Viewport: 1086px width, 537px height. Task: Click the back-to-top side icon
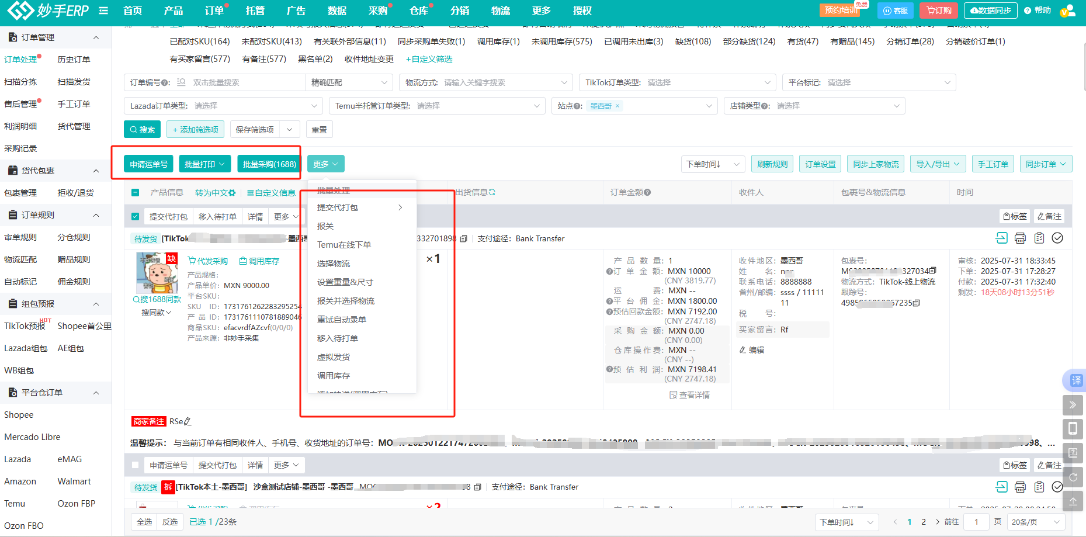point(1073,501)
